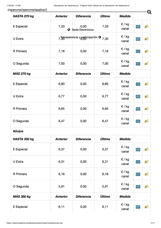Open table icon for E Especial 6,11 row
The width and height of the screenshot is (161, 228).
pyautogui.click(x=138, y=207)
